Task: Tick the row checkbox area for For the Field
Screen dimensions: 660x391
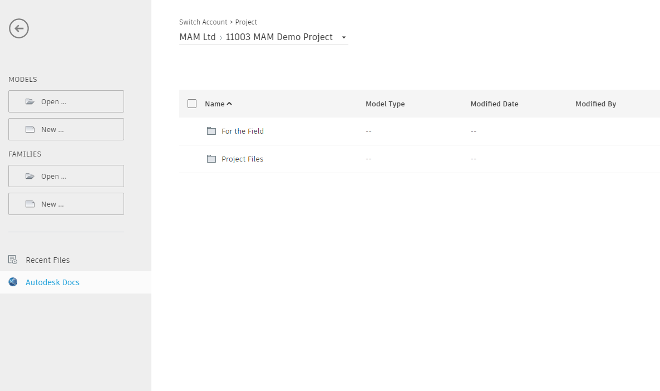Action: pos(192,131)
